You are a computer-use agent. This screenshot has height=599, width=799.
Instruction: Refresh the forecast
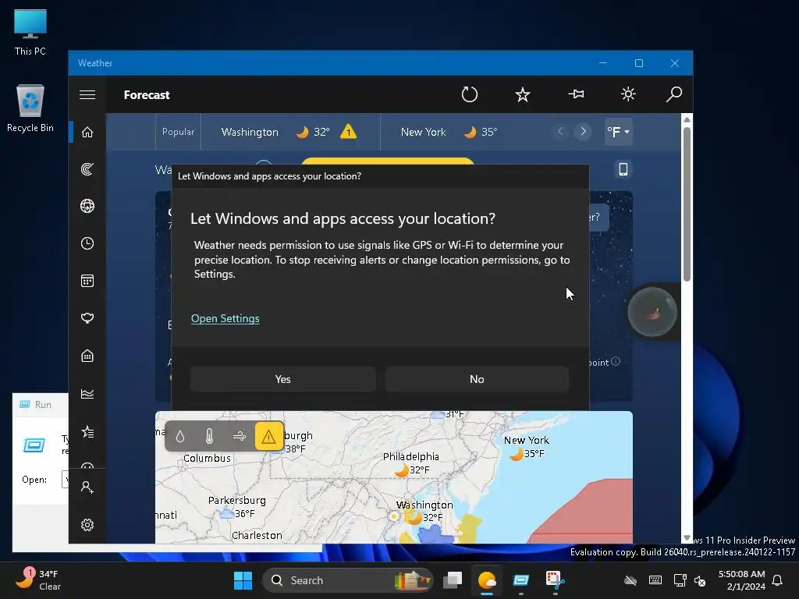[469, 94]
